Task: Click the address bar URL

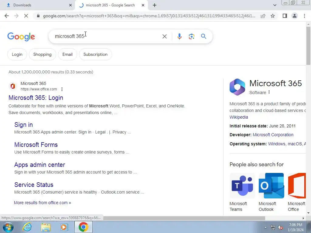Action: [x=149, y=16]
